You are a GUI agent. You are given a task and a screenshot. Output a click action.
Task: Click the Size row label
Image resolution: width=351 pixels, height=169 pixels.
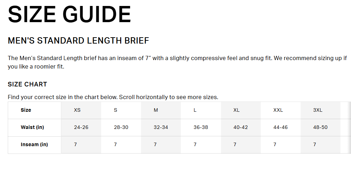point(26,110)
